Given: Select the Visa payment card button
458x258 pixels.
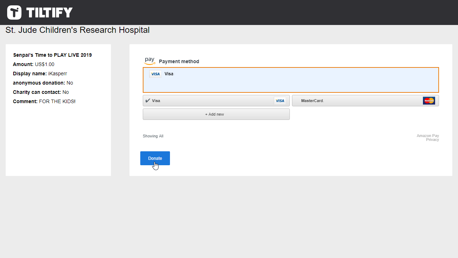Looking at the screenshot, I should point(216,101).
